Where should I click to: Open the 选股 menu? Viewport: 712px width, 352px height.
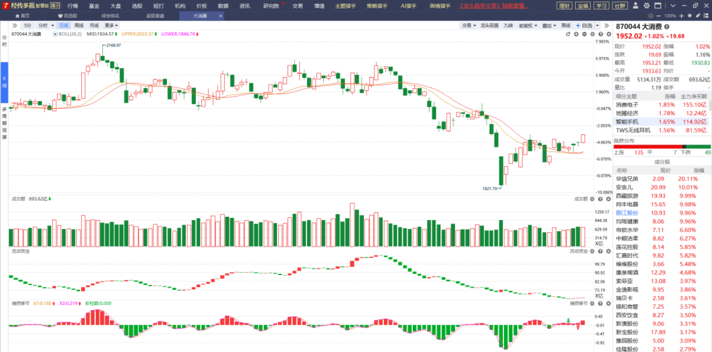137,6
